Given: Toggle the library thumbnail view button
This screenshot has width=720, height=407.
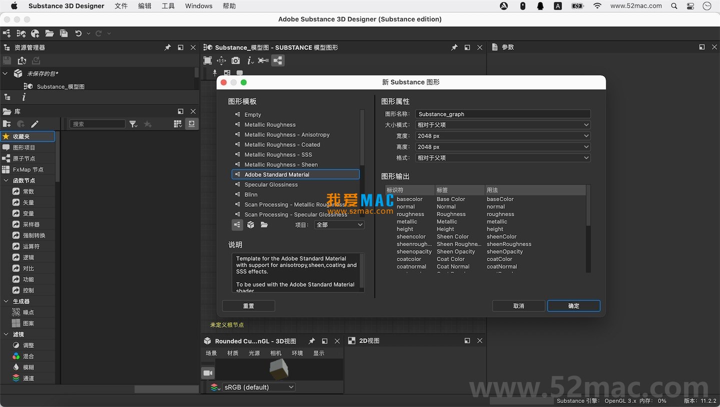Looking at the screenshot, I should [191, 124].
